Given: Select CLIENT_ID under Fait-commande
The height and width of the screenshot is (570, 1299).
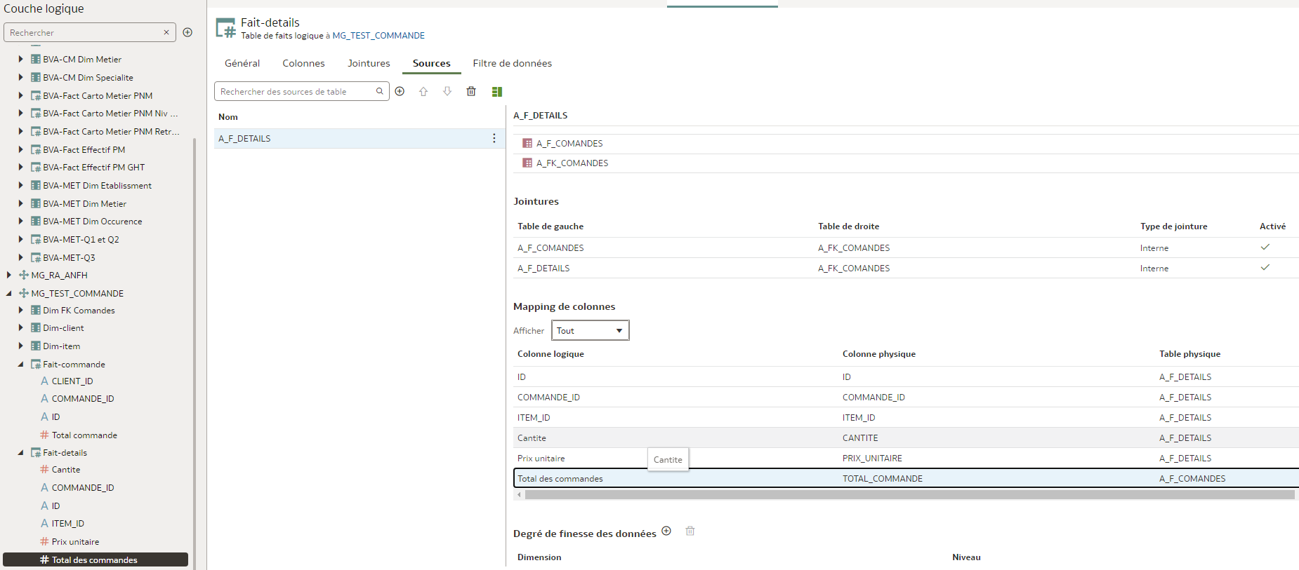Looking at the screenshot, I should click(x=72, y=381).
